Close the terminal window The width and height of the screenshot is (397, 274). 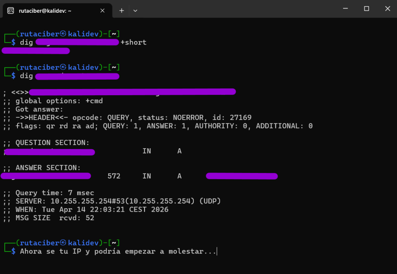coord(388,9)
